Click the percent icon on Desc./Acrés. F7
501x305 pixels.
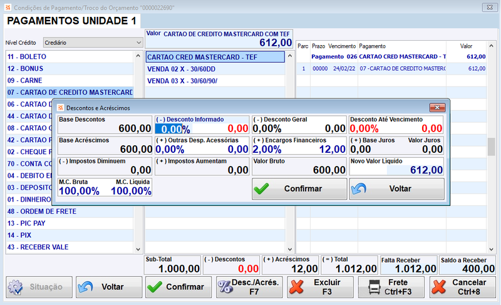tap(225, 287)
